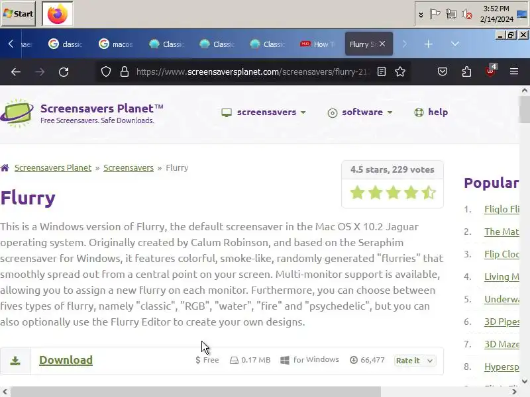Bookmark this page with the star

point(400,71)
